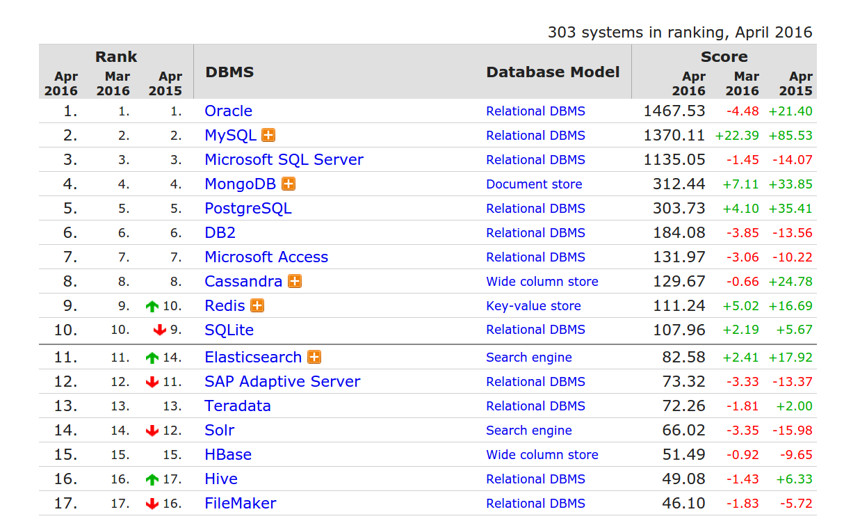Click the red down arrow in FileMaker row

click(152, 504)
